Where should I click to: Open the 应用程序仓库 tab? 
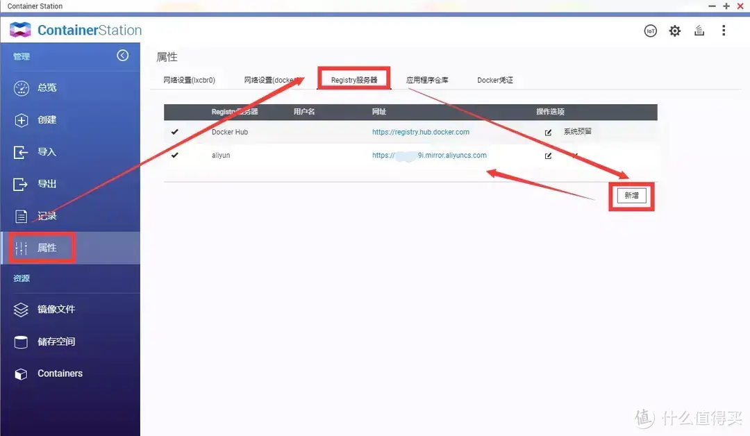[x=428, y=80]
